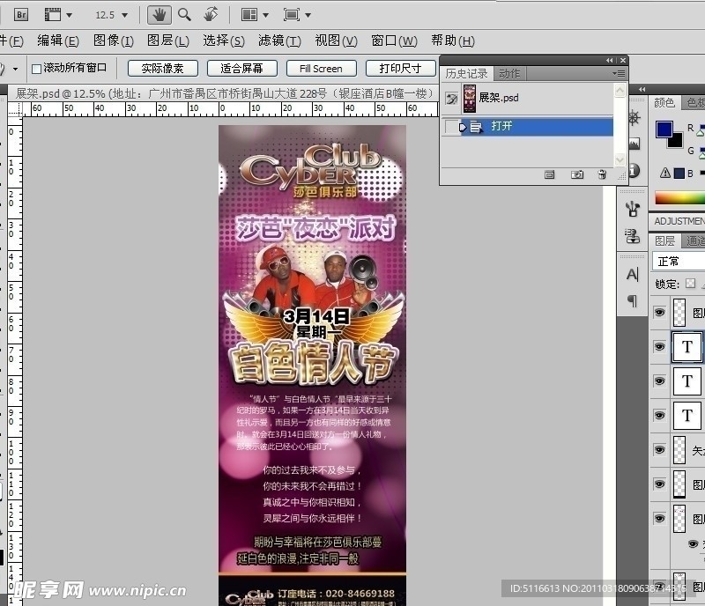Open the 选择(S) menu
The width and height of the screenshot is (705, 606).
[224, 41]
